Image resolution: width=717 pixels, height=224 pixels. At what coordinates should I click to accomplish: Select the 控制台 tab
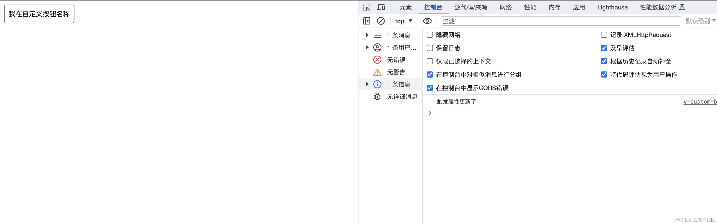433,7
